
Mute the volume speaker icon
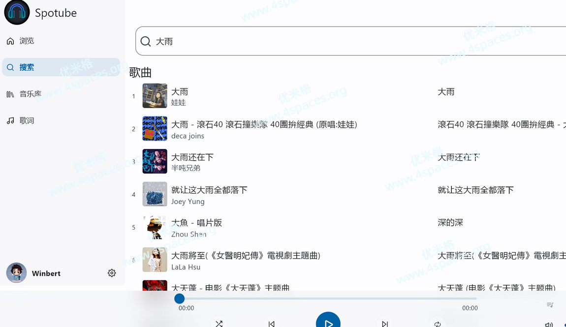(x=549, y=325)
